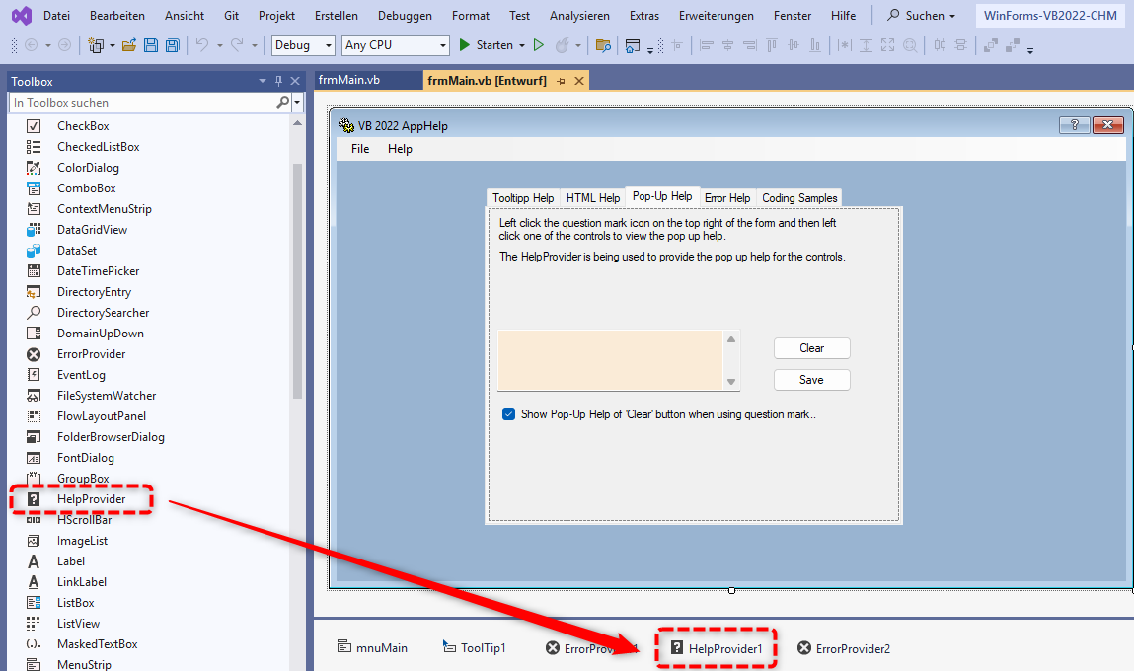Switch to the Error Help tab

point(727,196)
